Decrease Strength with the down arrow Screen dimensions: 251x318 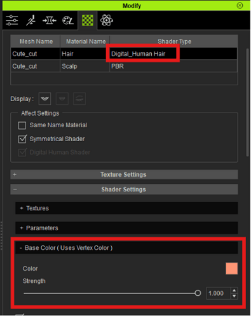(234, 296)
